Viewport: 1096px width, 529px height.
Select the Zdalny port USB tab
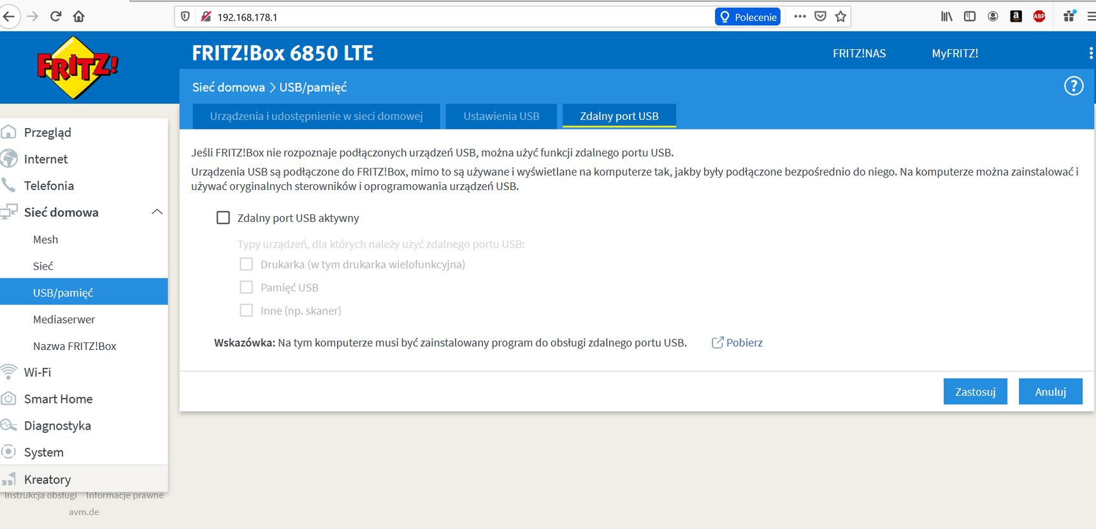click(x=619, y=116)
